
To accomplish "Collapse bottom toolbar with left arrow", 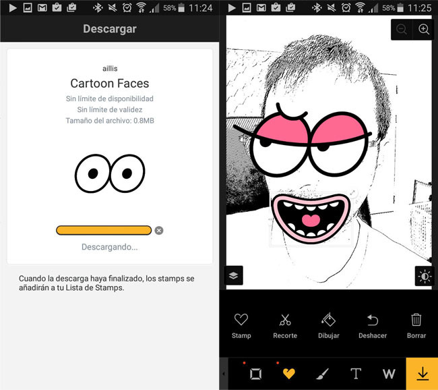I will tap(224, 374).
